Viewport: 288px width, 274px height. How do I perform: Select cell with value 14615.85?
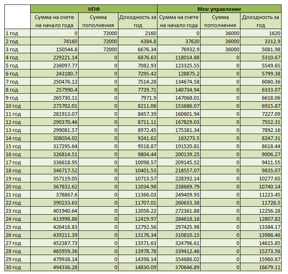click(261, 243)
